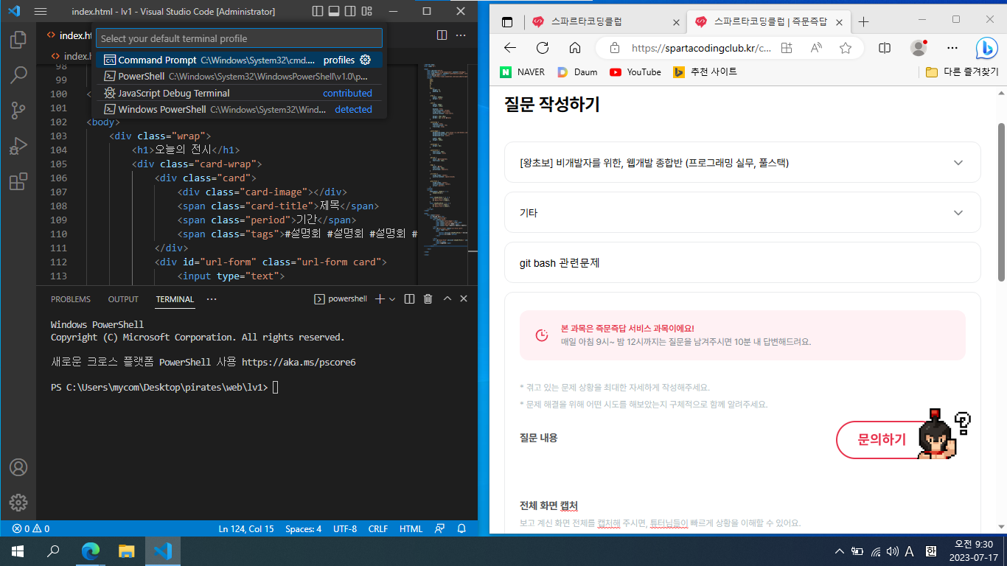The image size is (1007, 566).
Task: Configure terminal profile with the gear icon
Action: click(x=365, y=60)
